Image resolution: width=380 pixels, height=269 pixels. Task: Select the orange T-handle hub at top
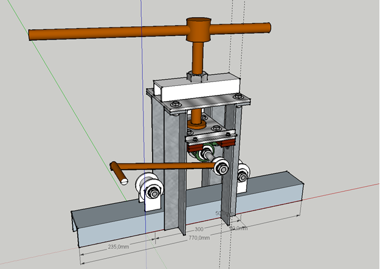point(198,27)
